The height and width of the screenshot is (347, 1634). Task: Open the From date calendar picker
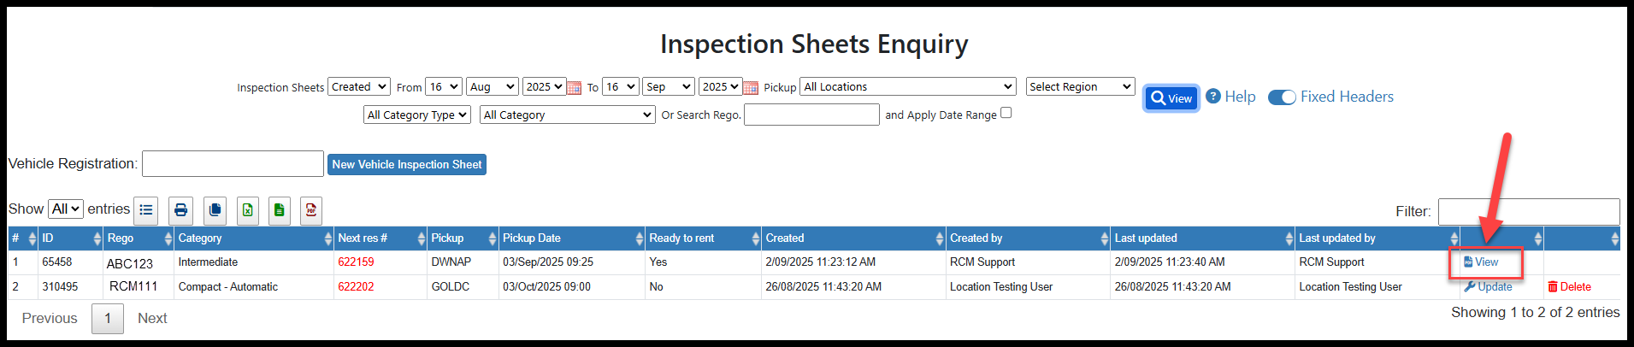[575, 88]
